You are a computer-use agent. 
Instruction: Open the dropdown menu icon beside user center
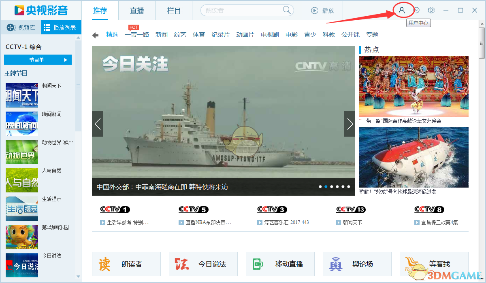coord(416,11)
